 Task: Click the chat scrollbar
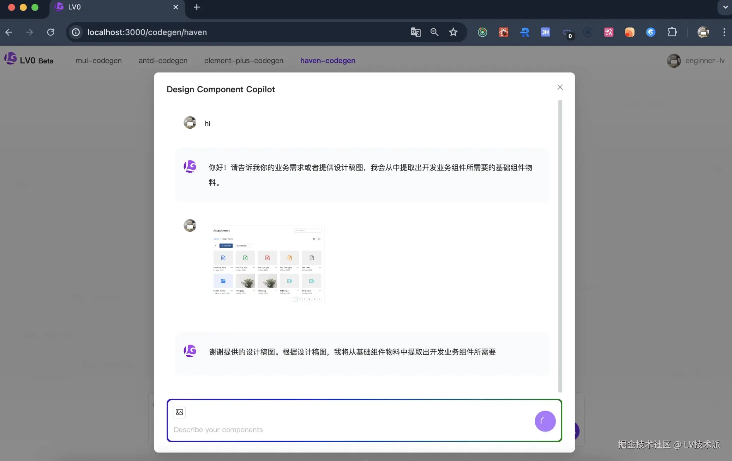(560, 246)
